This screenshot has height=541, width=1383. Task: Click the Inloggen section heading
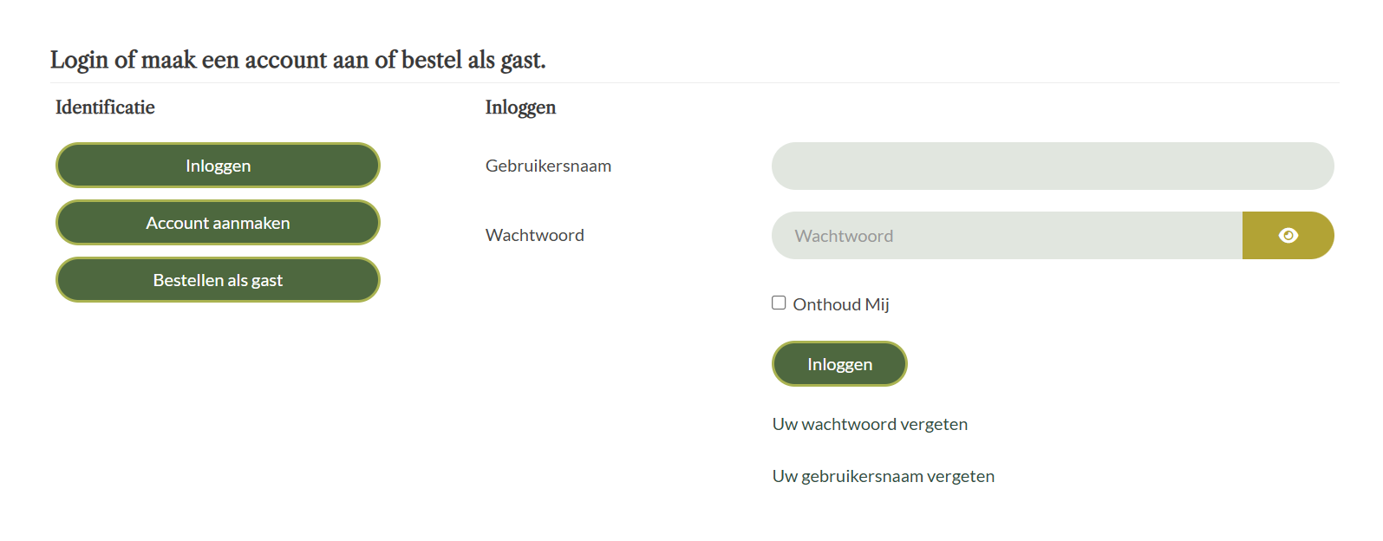click(520, 108)
